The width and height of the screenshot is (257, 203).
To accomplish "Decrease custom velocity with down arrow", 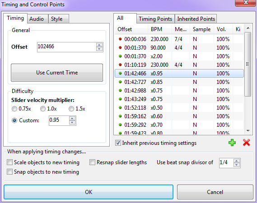I will point(72,123).
